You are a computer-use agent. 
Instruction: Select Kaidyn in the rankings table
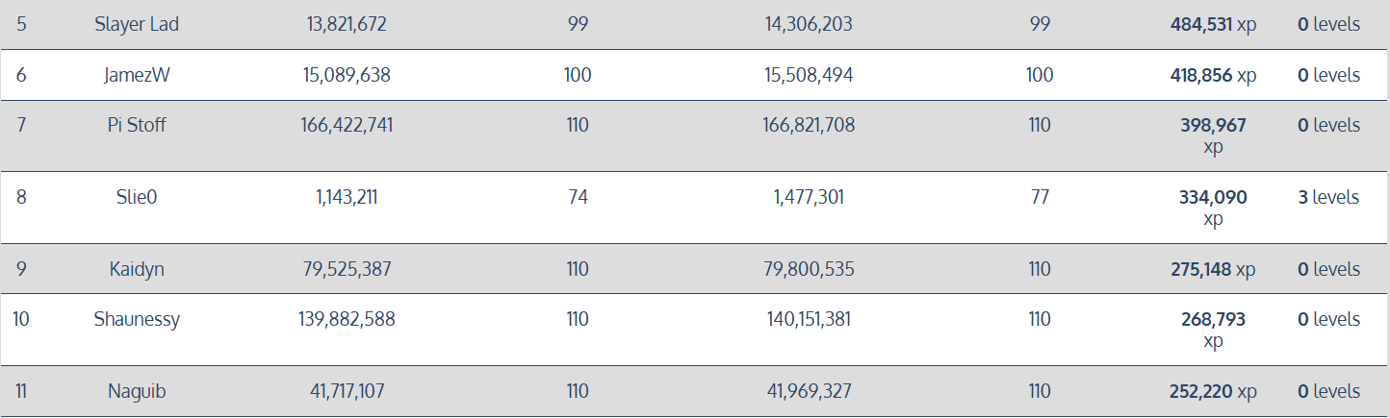tap(137, 269)
